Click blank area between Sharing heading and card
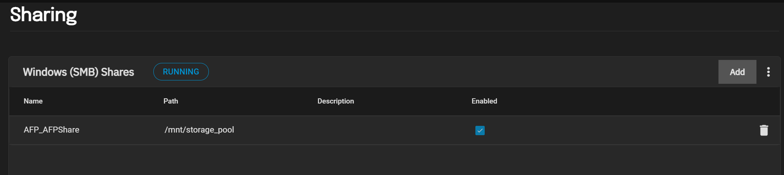 (x=372, y=44)
